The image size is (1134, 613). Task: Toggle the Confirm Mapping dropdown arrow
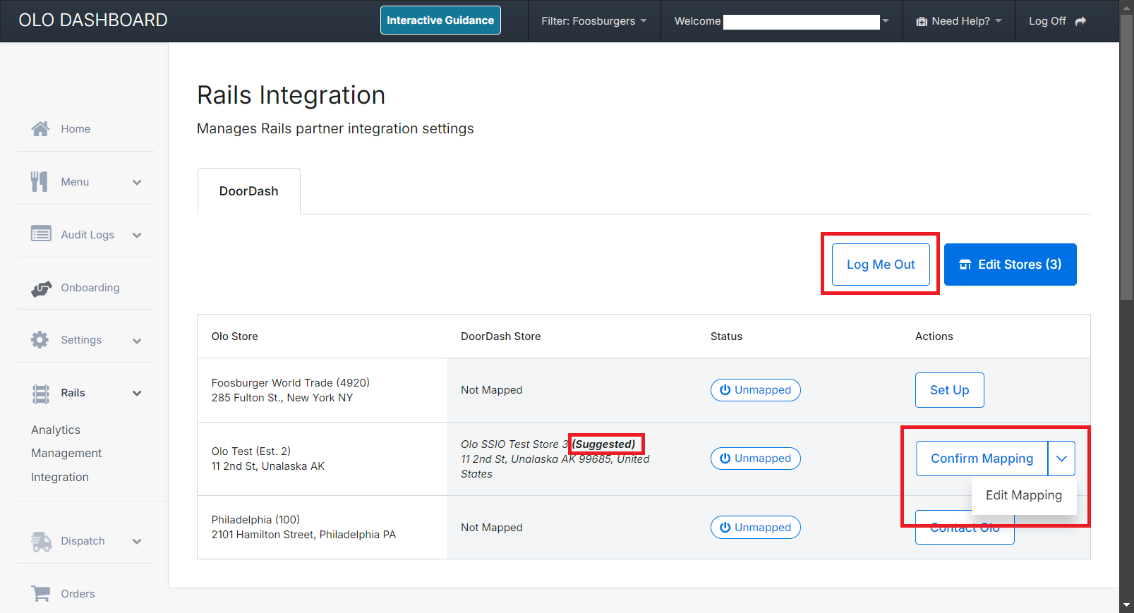1061,459
